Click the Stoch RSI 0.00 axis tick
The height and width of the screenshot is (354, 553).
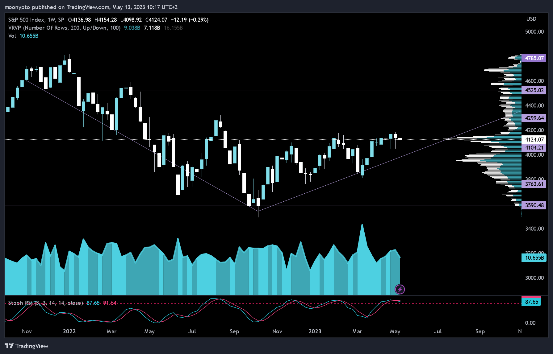pos(530,323)
